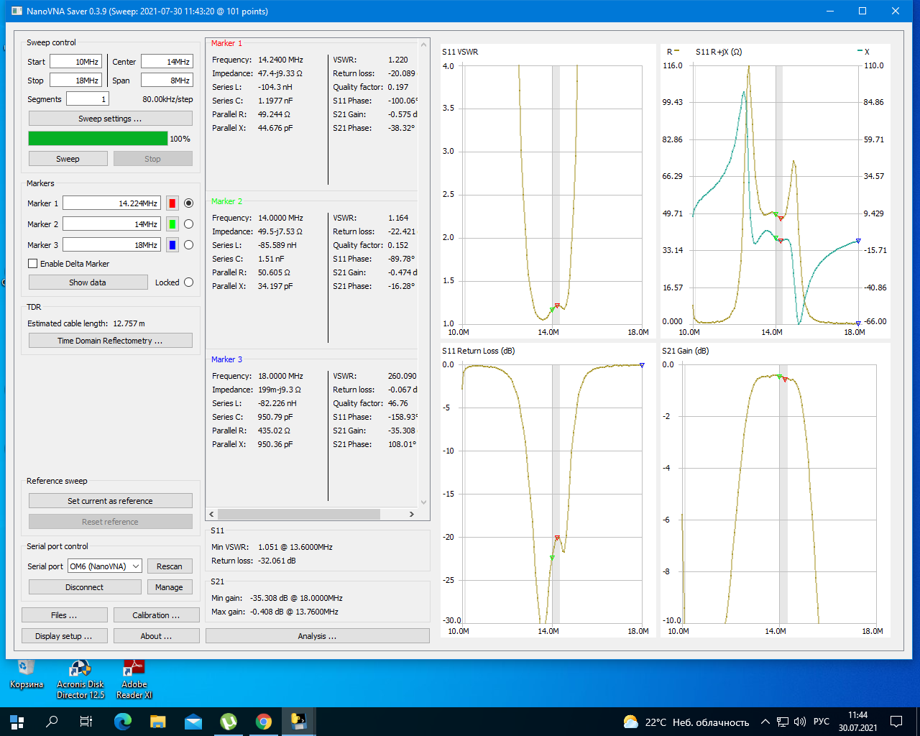Image resolution: width=920 pixels, height=736 pixels.
Task: Expand the Serial port dropdown
Action: point(105,566)
